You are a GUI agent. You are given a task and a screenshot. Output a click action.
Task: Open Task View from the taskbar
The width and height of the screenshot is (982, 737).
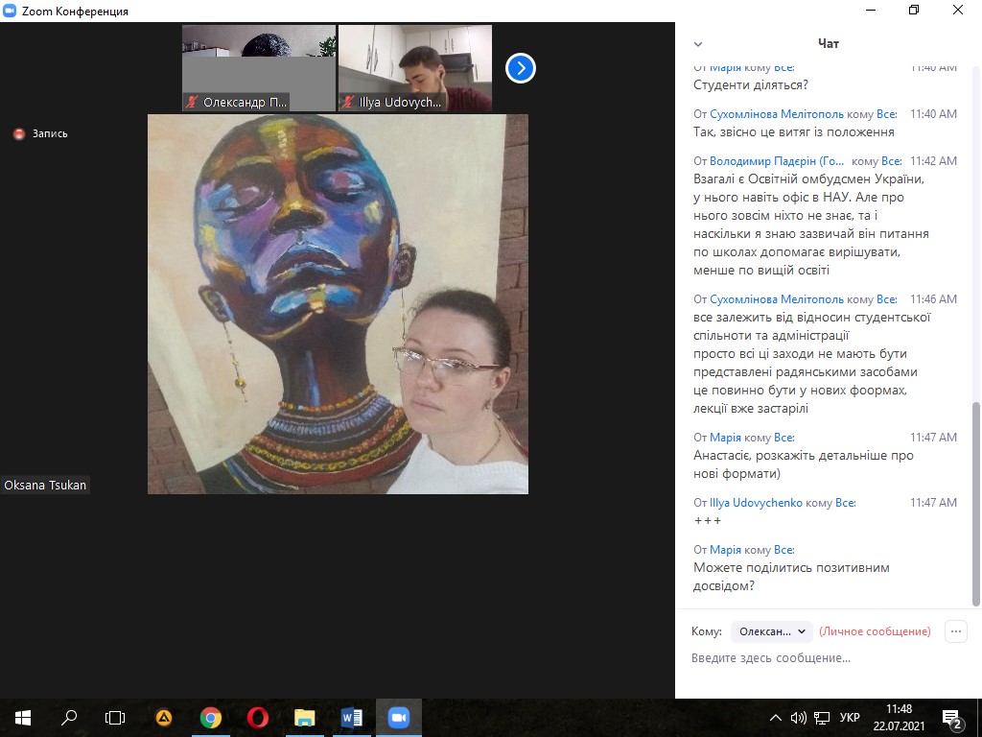(115, 718)
